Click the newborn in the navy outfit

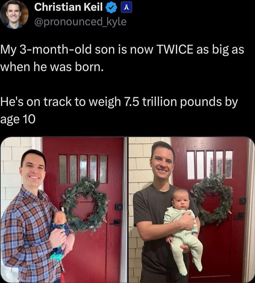tap(59, 235)
